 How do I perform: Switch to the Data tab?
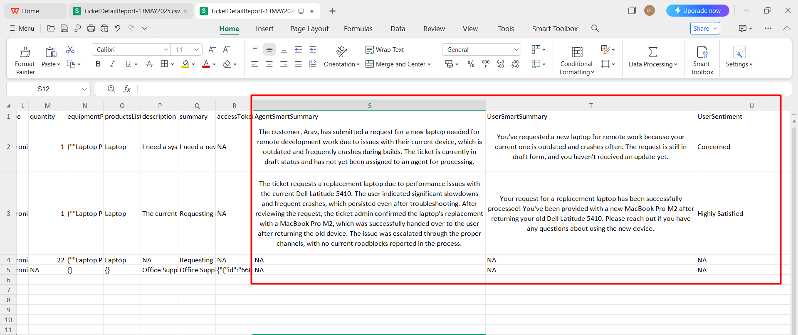tap(398, 29)
